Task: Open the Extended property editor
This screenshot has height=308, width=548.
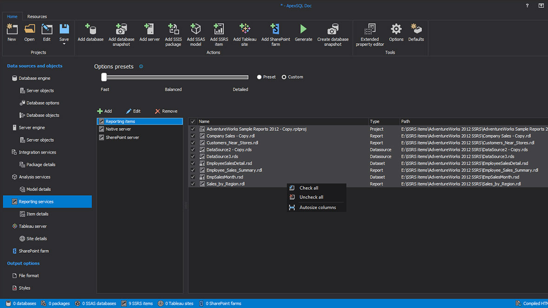Action: coord(370,34)
